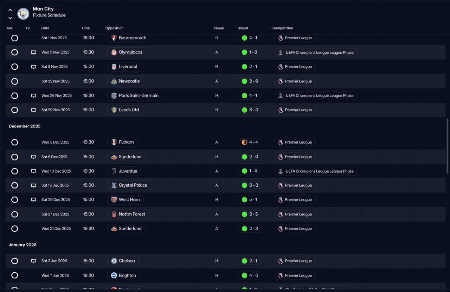
Task: Click the TV icon on the Olympiacos fixture row
Action: [x=33, y=52]
